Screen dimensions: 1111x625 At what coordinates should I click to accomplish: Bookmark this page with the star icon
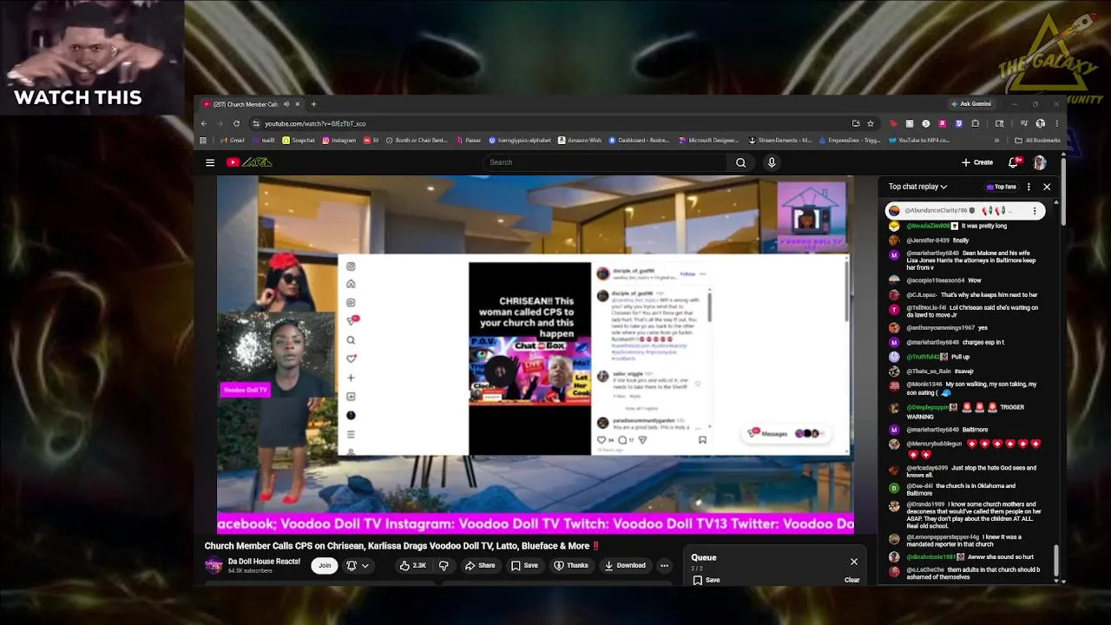click(871, 123)
